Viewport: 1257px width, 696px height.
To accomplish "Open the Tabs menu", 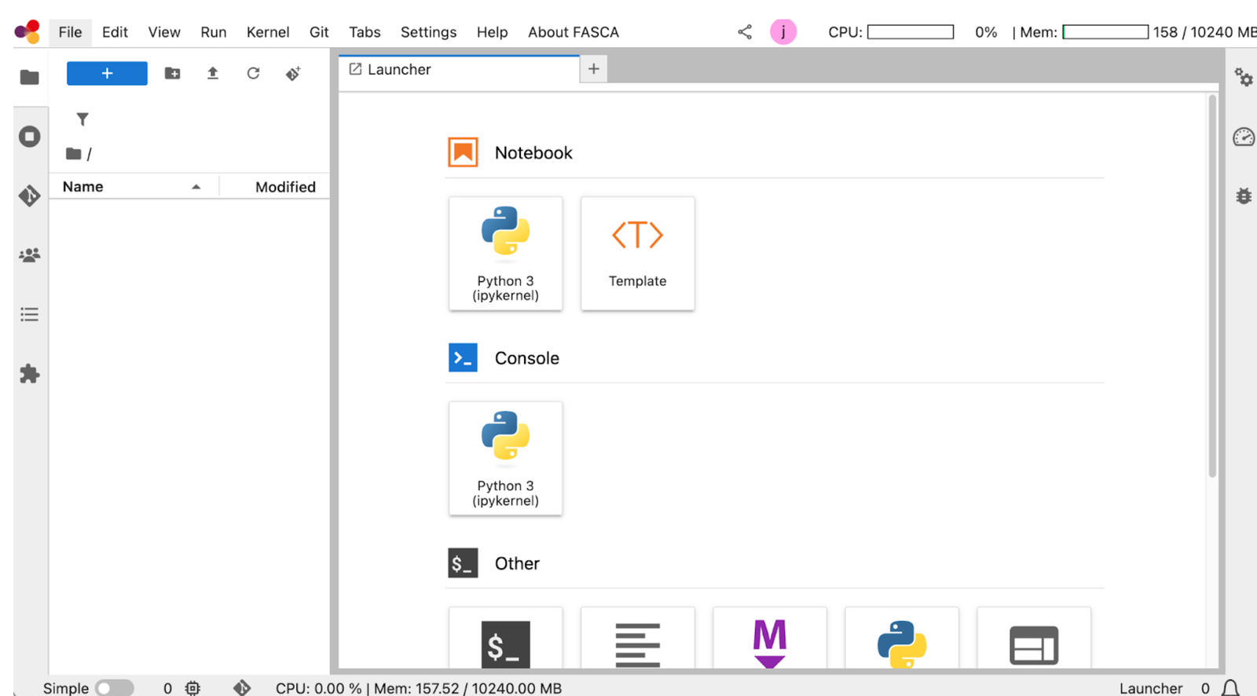I will [x=365, y=32].
